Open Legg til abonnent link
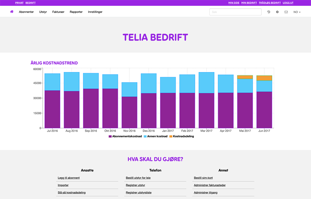 coord(69,178)
